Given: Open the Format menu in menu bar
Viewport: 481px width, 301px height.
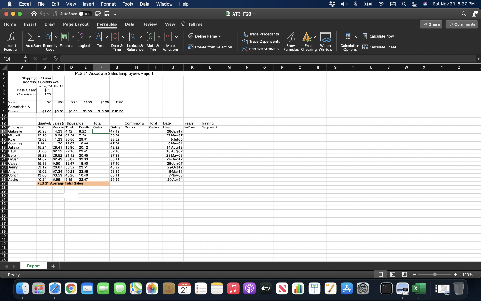Looking at the screenshot, I should [x=109, y=4].
